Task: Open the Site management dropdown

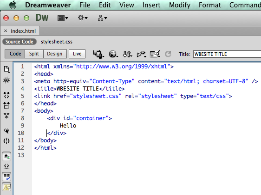Action: pyautogui.click(x=102, y=18)
